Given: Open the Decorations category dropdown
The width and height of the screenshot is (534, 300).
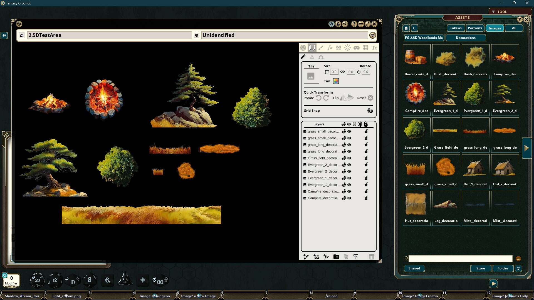Looking at the screenshot, I should (x=466, y=38).
